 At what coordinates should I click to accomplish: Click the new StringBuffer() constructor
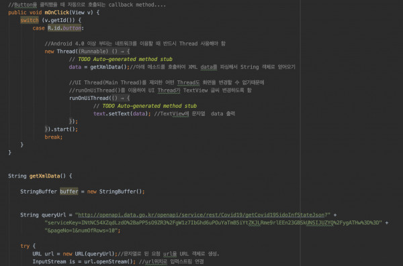click(116, 192)
